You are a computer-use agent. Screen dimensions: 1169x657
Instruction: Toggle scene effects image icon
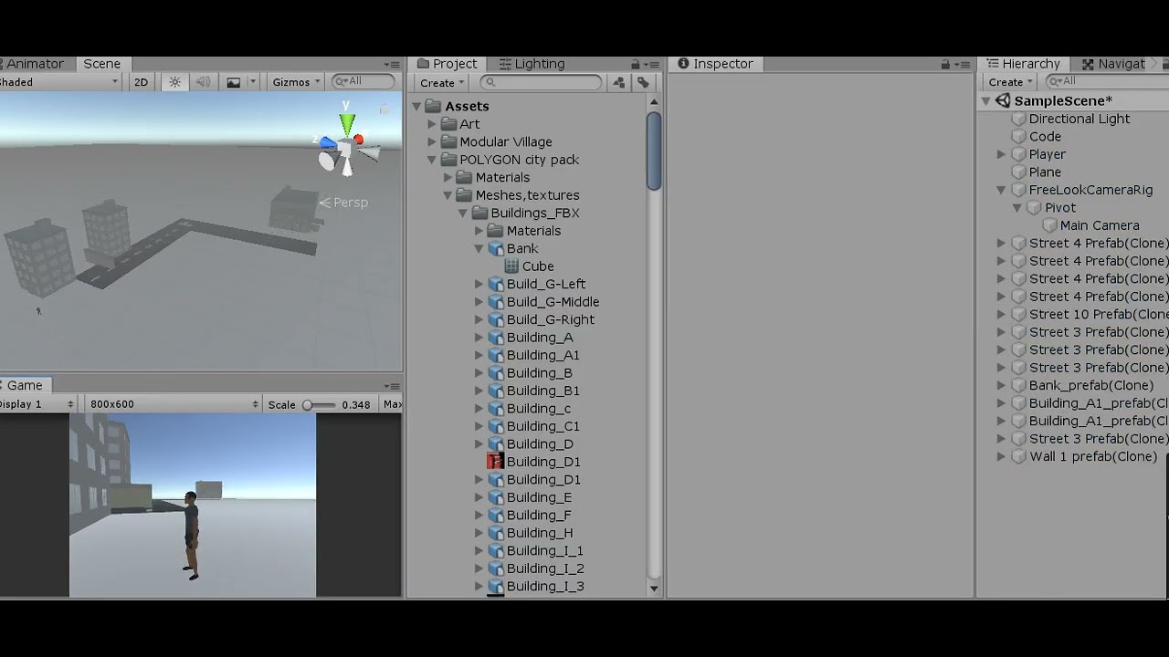(x=234, y=82)
